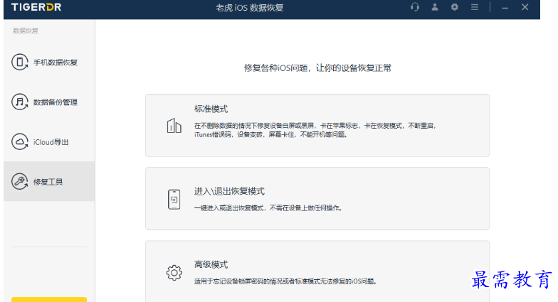Choose the 进入\退出恢复模式 title

[229, 191]
